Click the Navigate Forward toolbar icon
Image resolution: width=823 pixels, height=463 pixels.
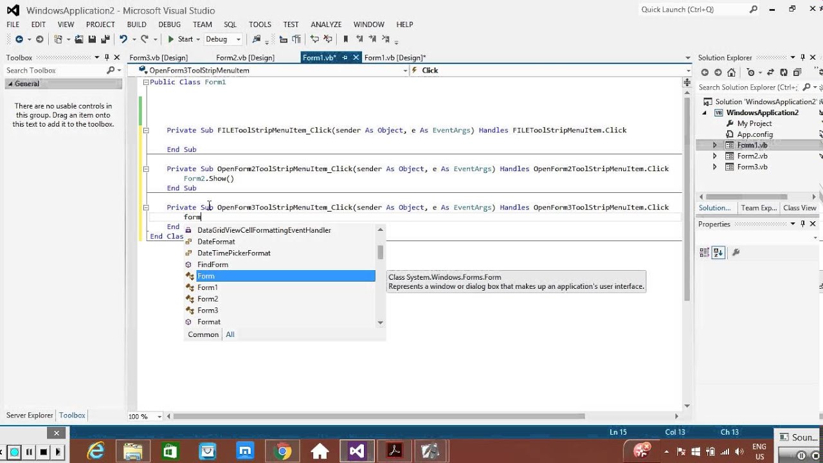(39, 39)
